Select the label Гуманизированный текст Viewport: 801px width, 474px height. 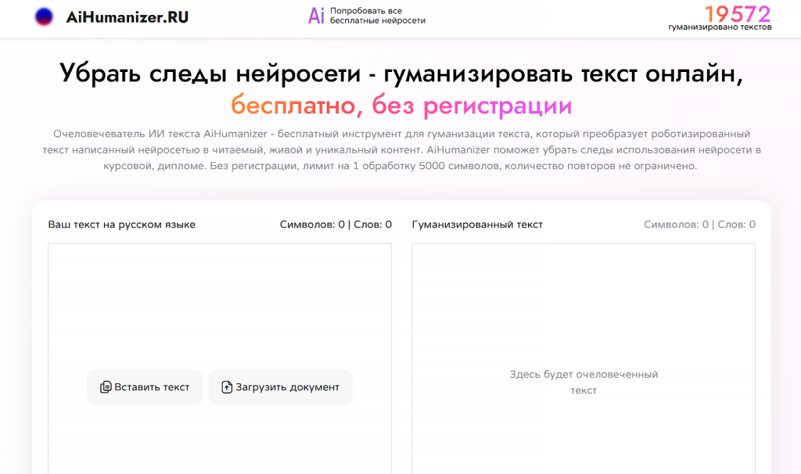point(477,224)
